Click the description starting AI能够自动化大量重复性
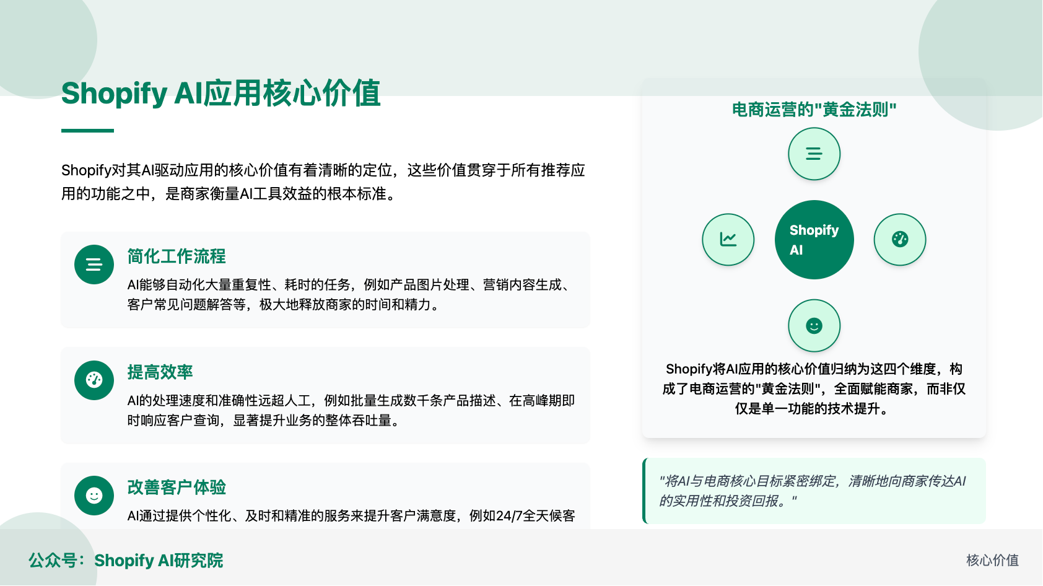Screen dimensions: 1043x586 pyautogui.click(x=349, y=295)
